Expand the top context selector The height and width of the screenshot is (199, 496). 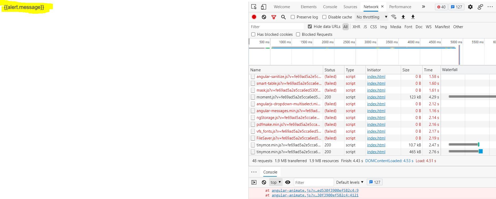275,182
